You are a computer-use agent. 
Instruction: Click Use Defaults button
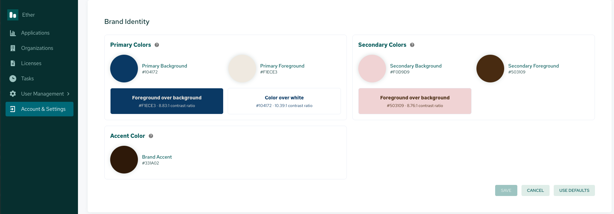574,190
